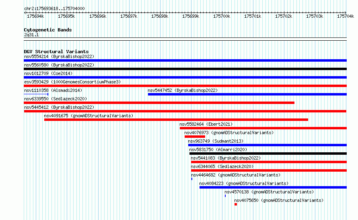Click the nsv1110358 (Alsmadi2014) label
This screenshot has height=220, width=358.
(53, 90)
